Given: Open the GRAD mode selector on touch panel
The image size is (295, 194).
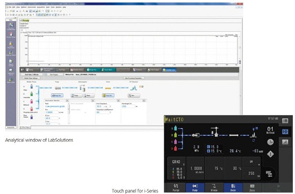Looking at the screenshot, I should pyautogui.click(x=176, y=162).
